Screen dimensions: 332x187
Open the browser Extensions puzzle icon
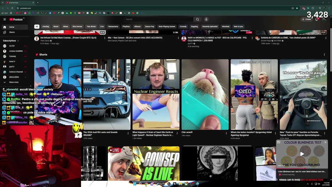coord(313,8)
